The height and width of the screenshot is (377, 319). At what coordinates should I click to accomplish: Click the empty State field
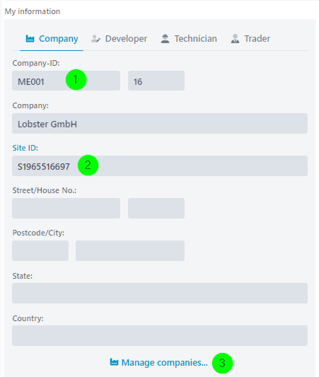tap(160, 293)
